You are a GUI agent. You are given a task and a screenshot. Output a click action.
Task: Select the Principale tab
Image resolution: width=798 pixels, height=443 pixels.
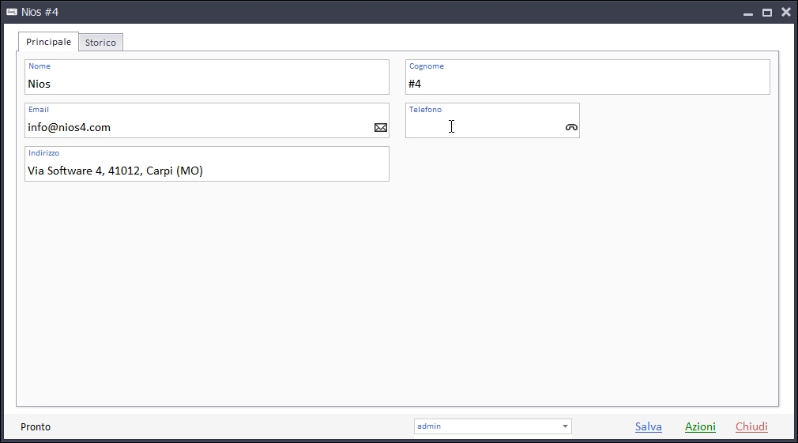click(48, 42)
